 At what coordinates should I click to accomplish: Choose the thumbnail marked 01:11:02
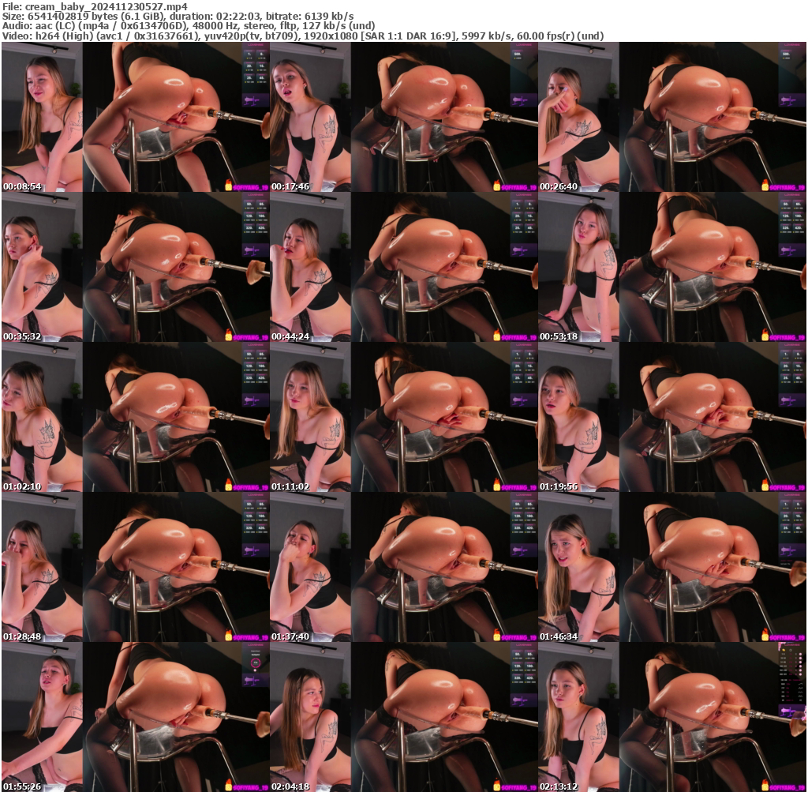click(403, 417)
